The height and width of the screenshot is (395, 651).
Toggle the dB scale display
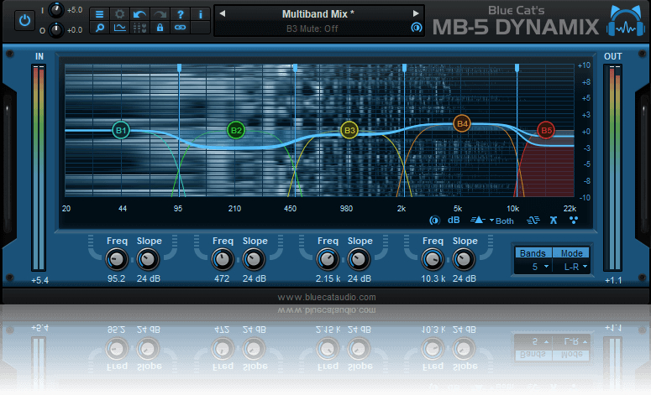(x=454, y=221)
